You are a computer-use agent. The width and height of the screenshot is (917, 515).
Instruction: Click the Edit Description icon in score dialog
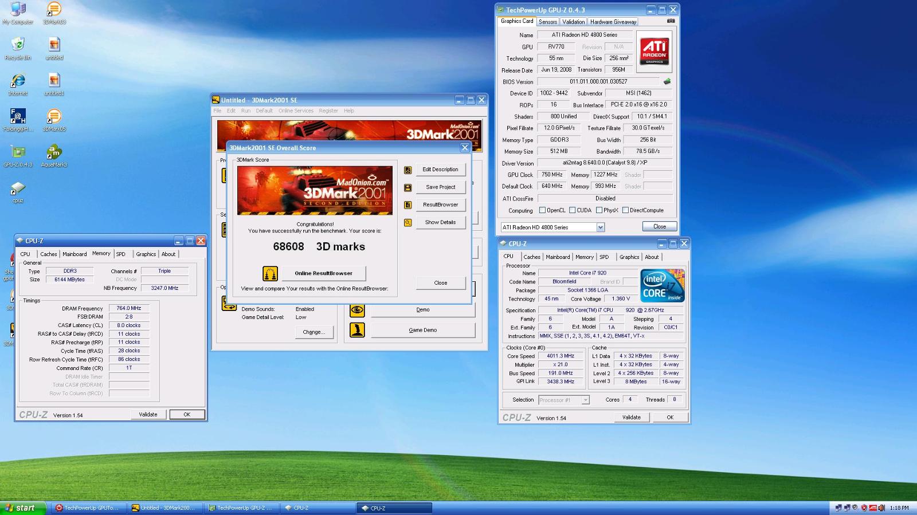point(407,170)
